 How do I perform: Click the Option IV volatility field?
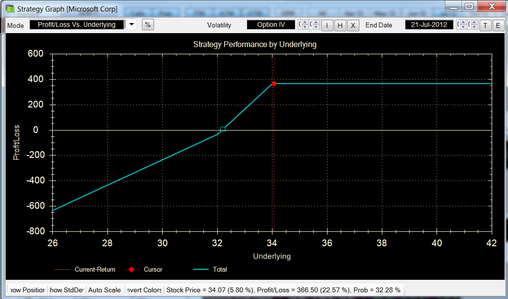(x=271, y=24)
